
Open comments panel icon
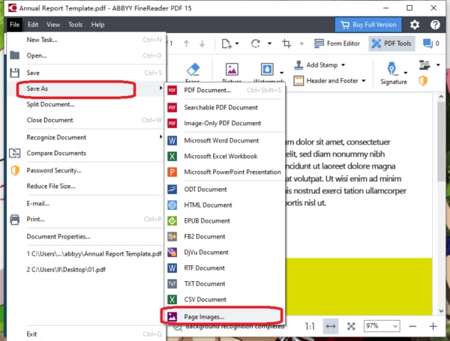point(427,43)
